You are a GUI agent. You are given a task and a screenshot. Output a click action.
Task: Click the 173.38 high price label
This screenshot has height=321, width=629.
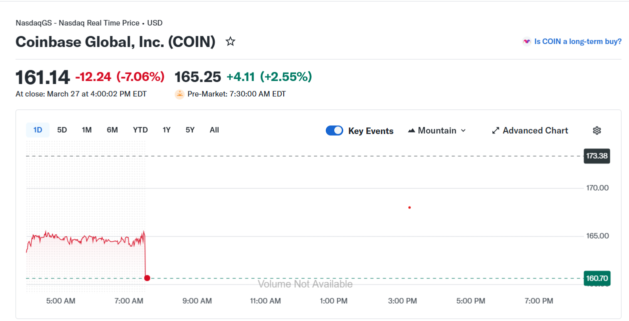click(596, 155)
